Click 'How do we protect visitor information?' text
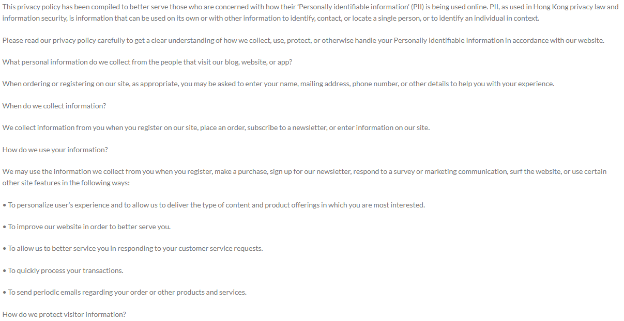 click(64, 314)
